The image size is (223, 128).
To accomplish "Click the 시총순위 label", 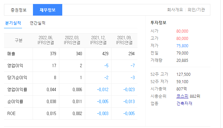I will (158, 96).
